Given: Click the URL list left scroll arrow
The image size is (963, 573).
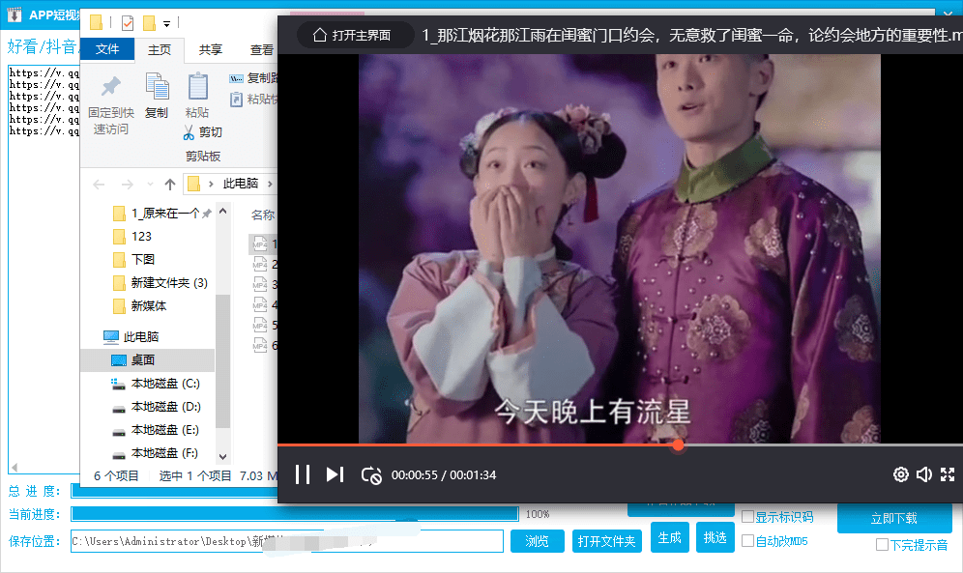Looking at the screenshot, I should pyautogui.click(x=15, y=468).
